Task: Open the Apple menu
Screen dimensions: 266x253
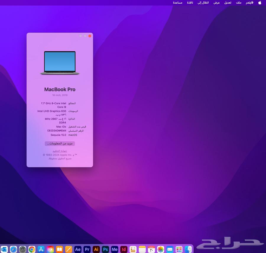Action: tap(259, 3)
